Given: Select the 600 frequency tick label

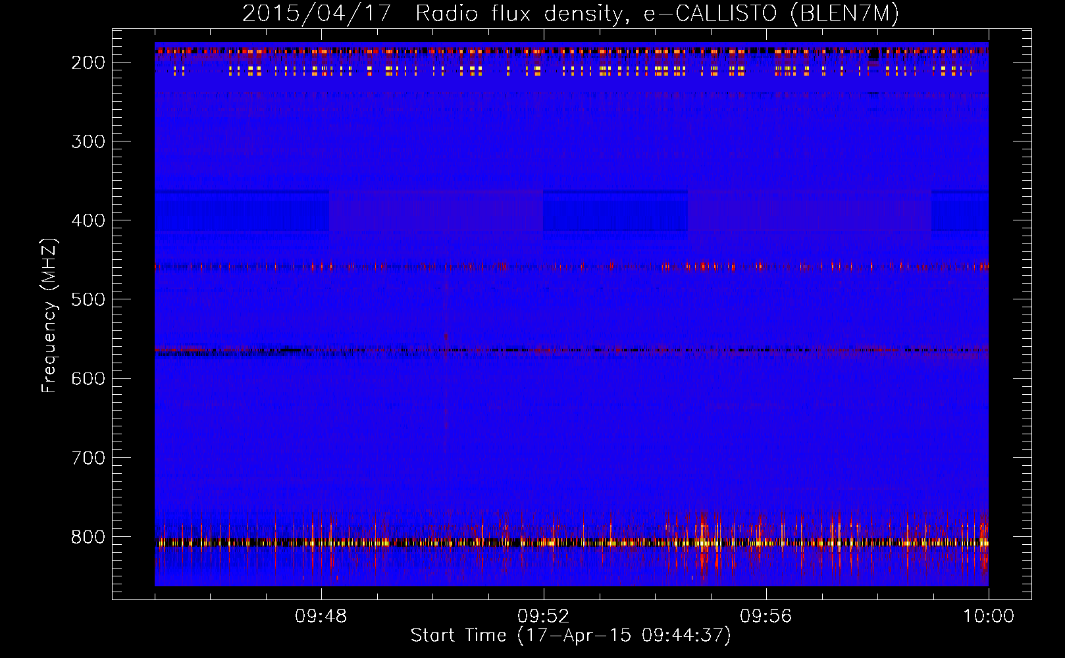Looking at the screenshot, I should [x=88, y=378].
